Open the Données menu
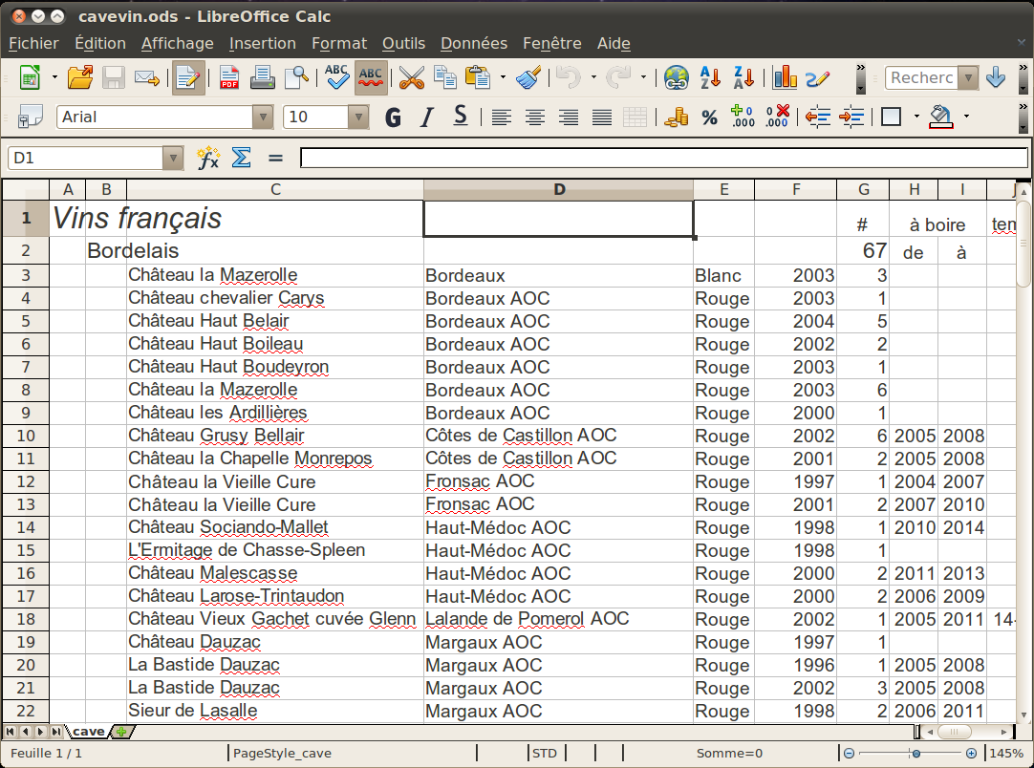Image resolution: width=1034 pixels, height=768 pixels. click(474, 43)
